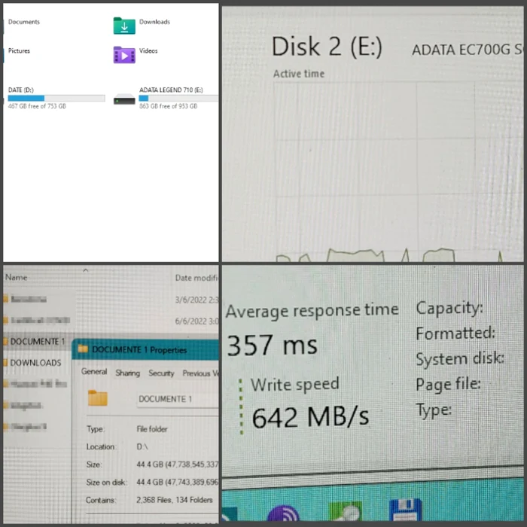Open the blue floppy disk taskbar icon
The image size is (527, 527).
[405, 510]
